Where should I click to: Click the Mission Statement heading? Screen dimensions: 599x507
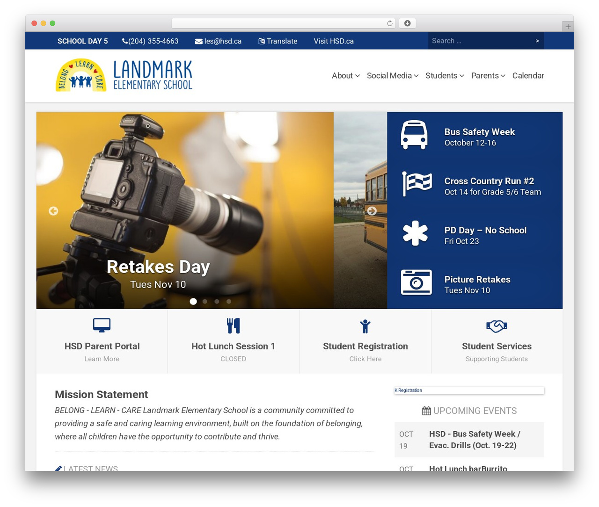coord(102,394)
